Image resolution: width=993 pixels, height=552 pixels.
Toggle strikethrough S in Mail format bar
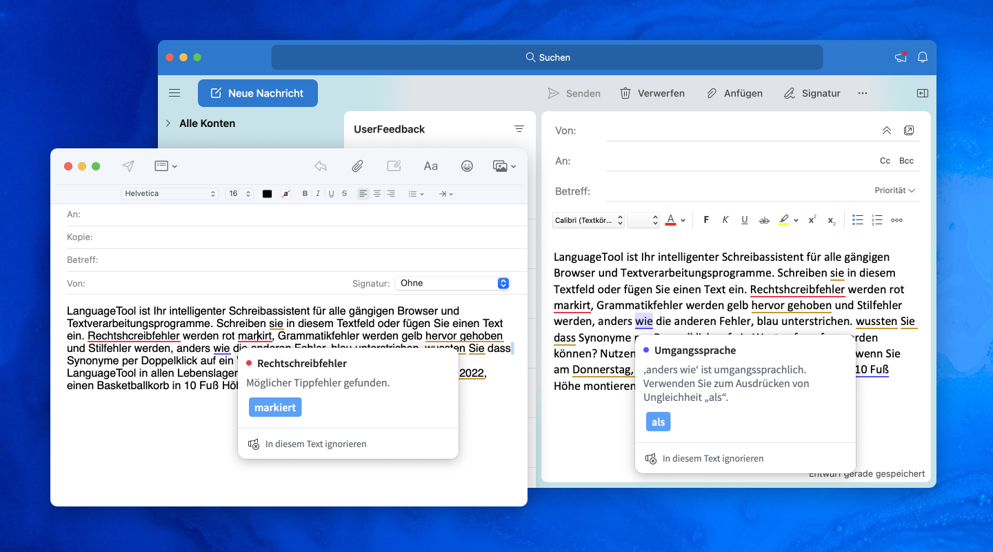[x=343, y=194]
